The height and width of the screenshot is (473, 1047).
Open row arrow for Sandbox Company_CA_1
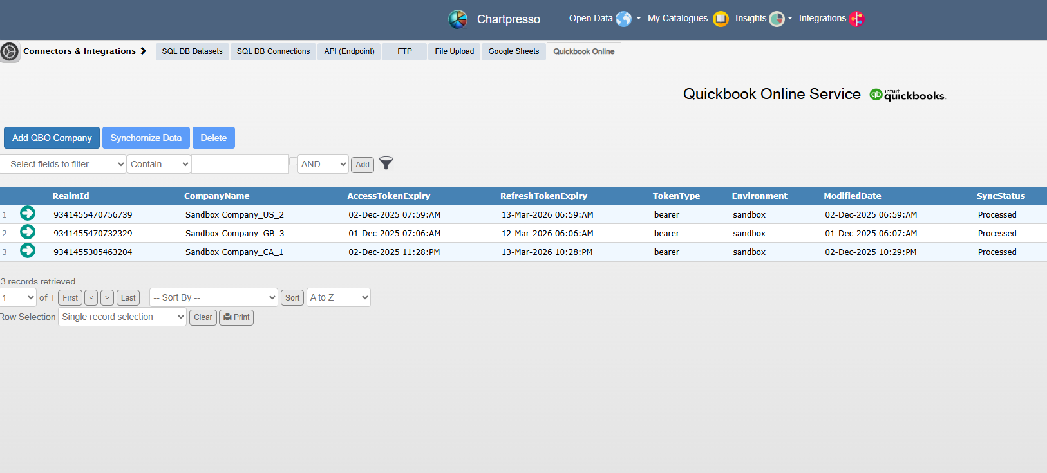click(28, 251)
